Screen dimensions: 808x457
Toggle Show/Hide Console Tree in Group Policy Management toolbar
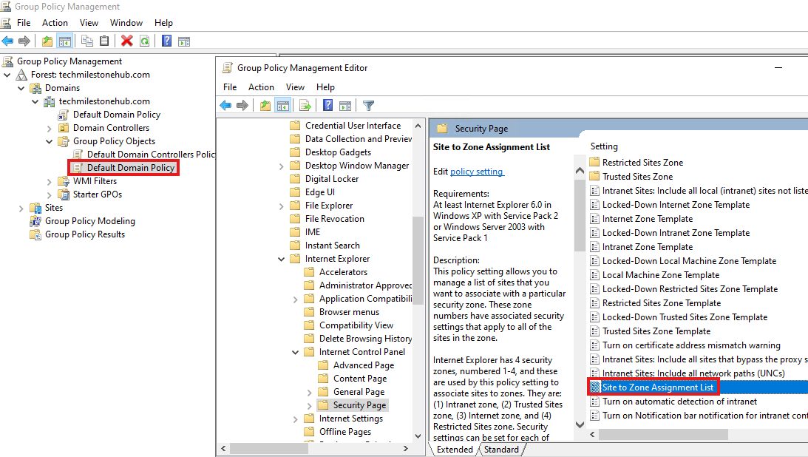(64, 41)
